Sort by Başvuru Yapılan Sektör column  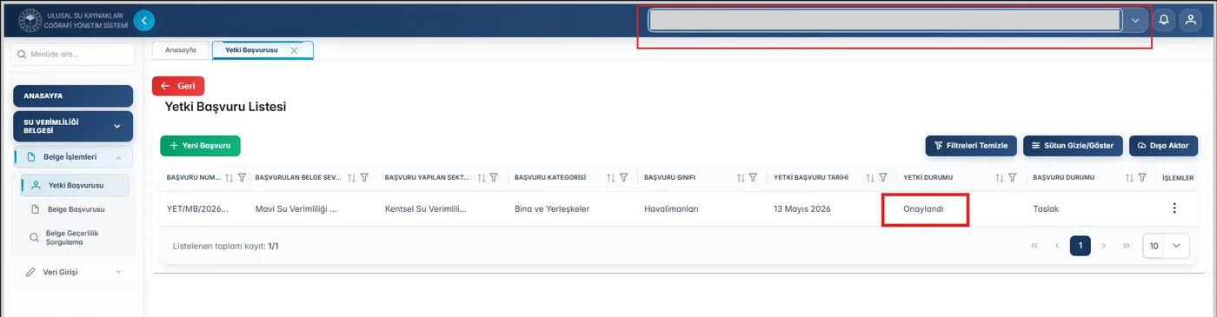coord(481,177)
